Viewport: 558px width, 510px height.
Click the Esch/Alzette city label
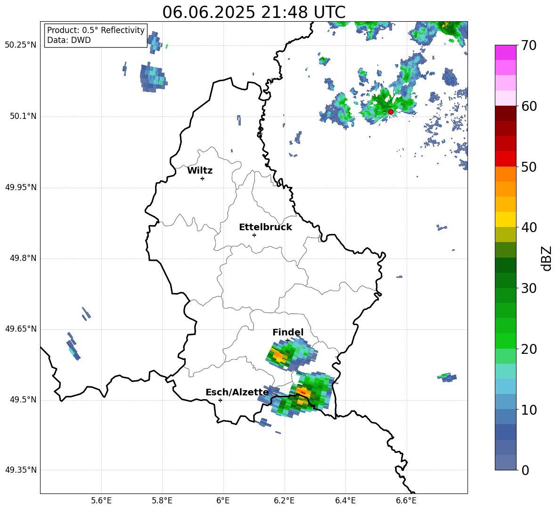click(x=237, y=392)
